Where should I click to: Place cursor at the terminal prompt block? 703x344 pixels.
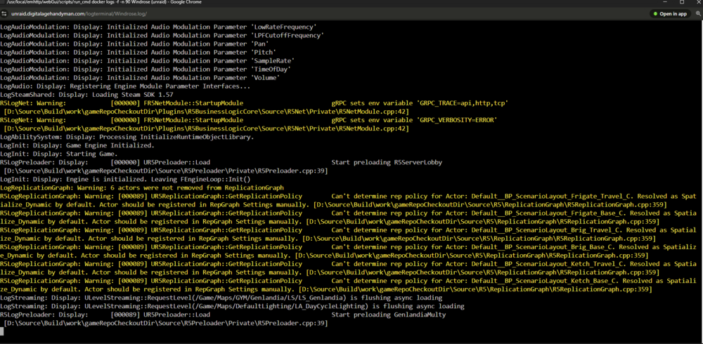click(2, 331)
